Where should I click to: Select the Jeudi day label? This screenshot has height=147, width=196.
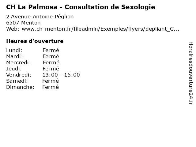pyautogui.click(x=14, y=69)
